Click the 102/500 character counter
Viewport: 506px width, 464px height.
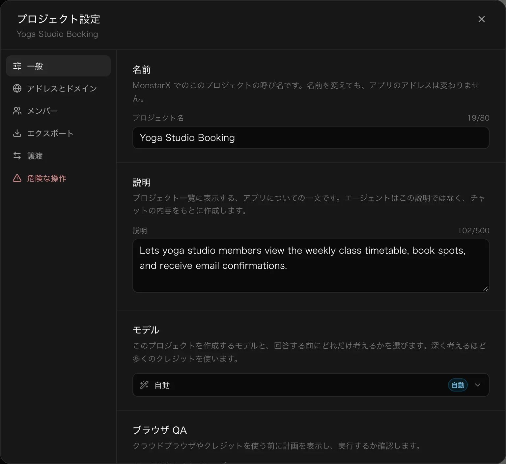[473, 231]
